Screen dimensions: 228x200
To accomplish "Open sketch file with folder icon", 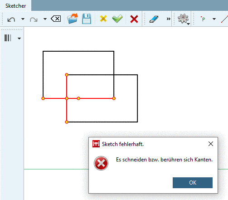I will pyautogui.click(x=73, y=19).
